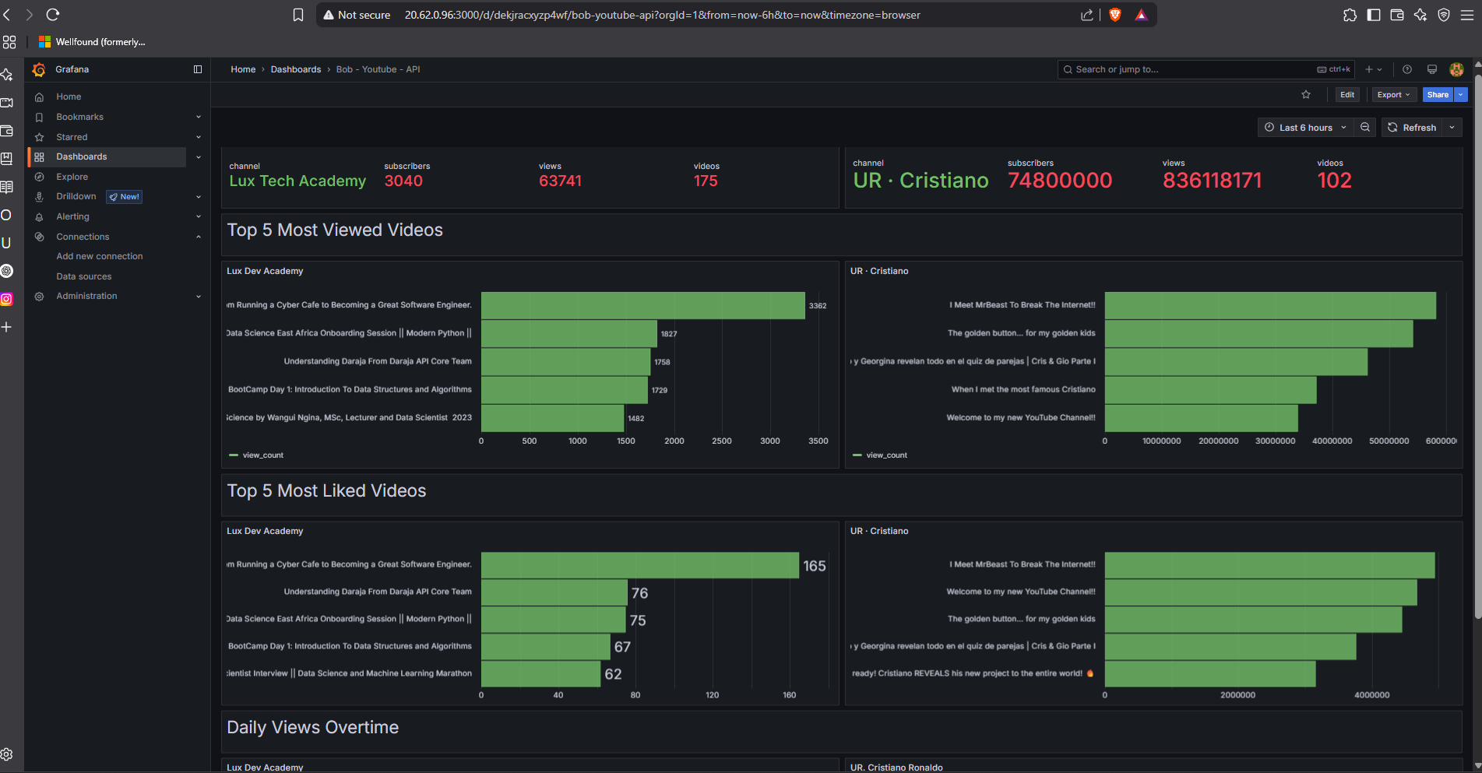
Task: Click the Home breadcrumb link
Action: point(243,69)
